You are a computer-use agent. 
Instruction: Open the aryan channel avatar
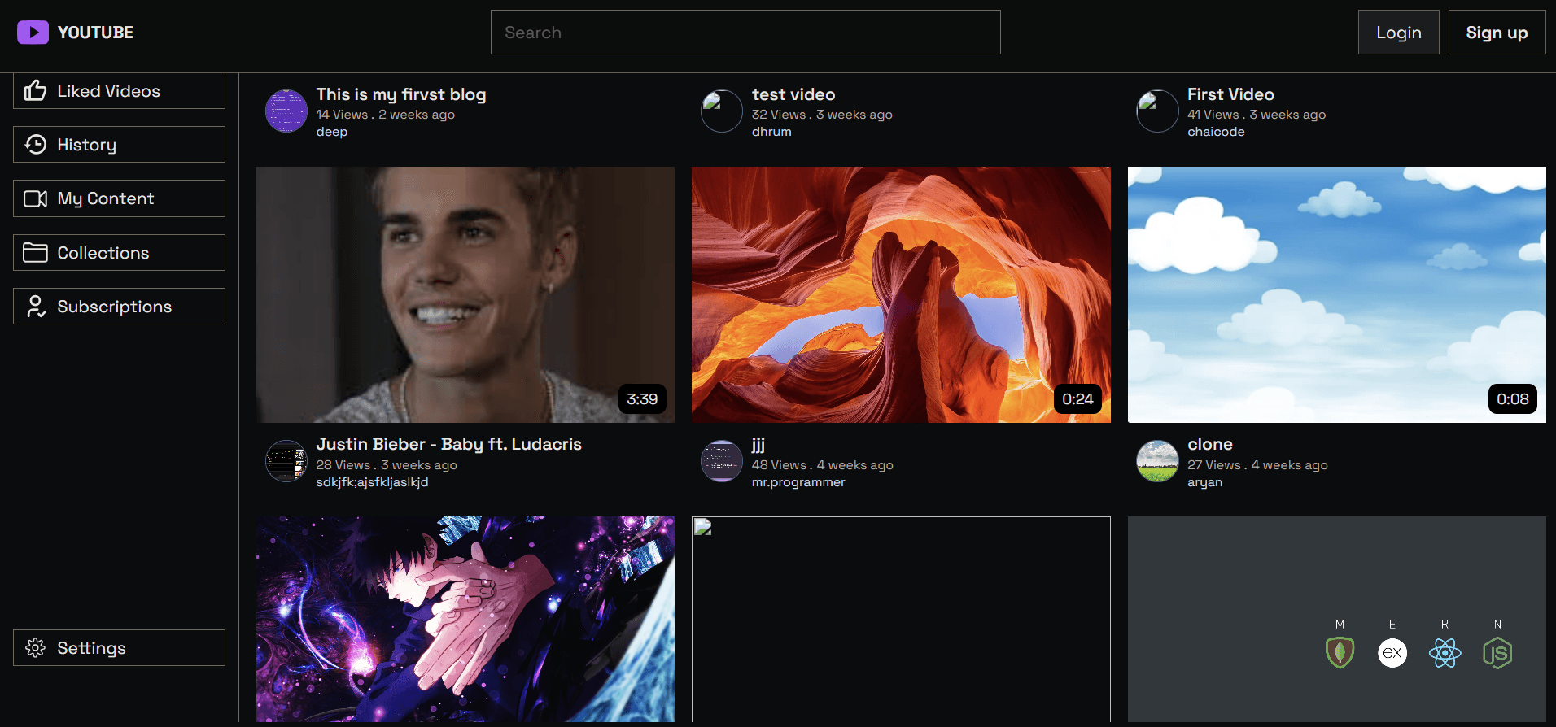tap(1157, 461)
